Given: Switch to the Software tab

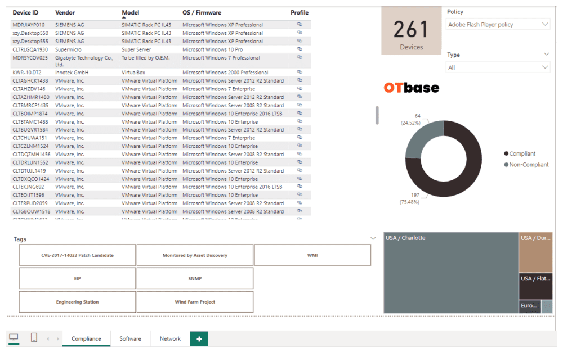Looking at the screenshot, I should 130,338.
